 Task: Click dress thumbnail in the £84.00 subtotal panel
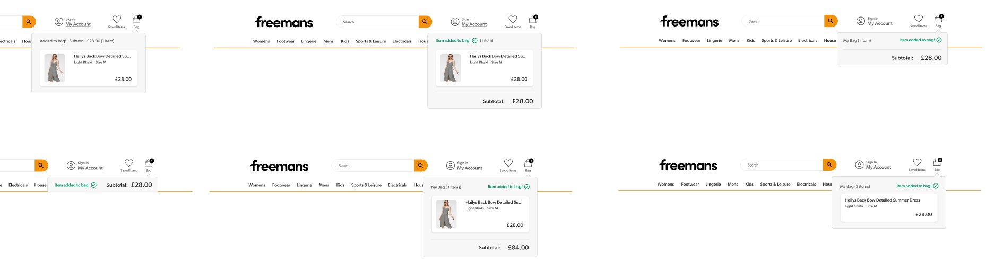(446, 214)
